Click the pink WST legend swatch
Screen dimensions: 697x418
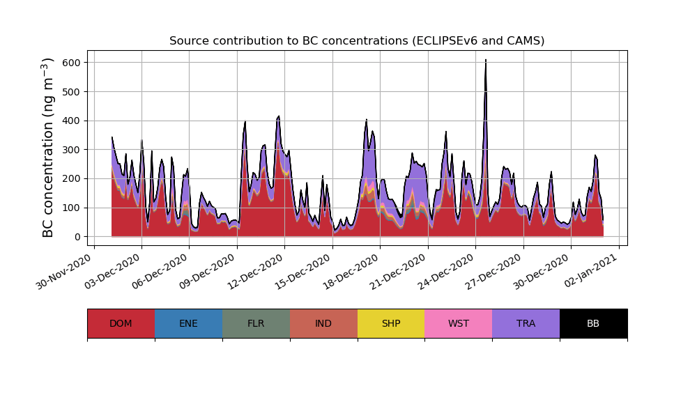click(459, 323)
